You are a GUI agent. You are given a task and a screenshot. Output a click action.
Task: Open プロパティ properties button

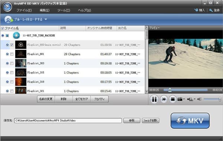coord(99,99)
